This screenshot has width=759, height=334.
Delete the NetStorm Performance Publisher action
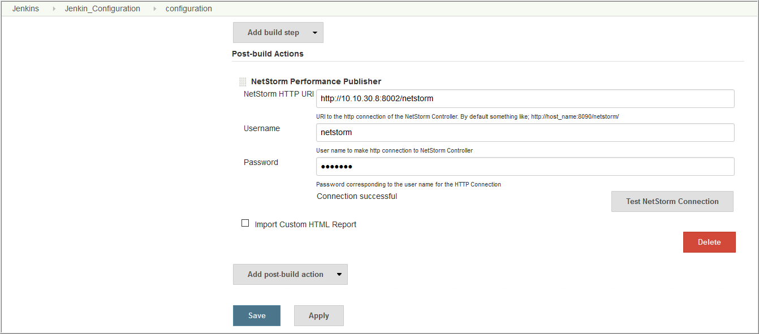[709, 242]
